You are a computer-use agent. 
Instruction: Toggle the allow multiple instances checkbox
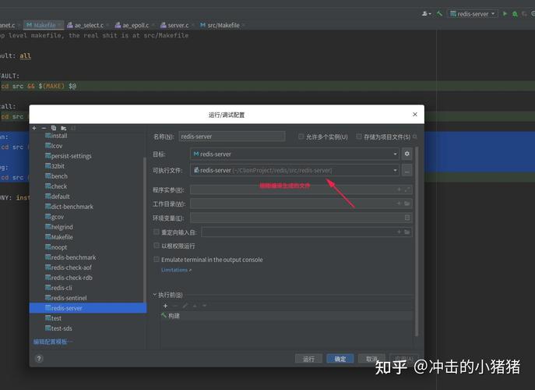point(301,136)
